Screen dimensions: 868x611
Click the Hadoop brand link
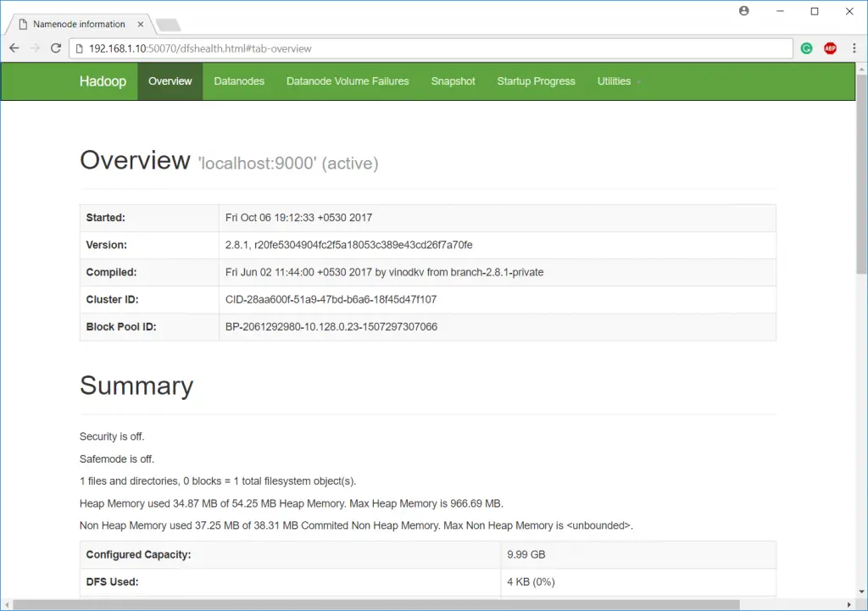(x=103, y=81)
